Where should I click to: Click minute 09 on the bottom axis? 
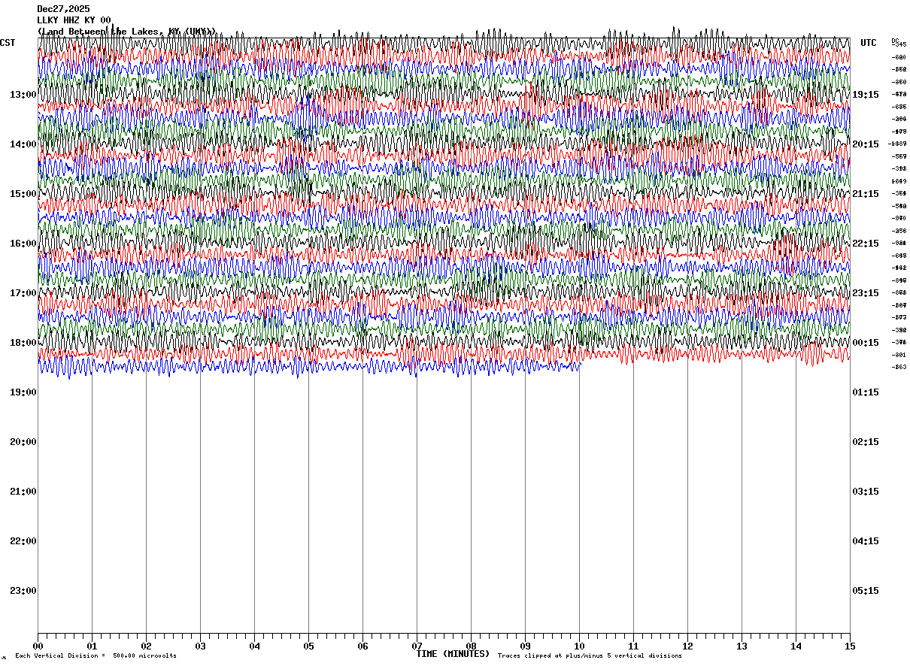(525, 646)
